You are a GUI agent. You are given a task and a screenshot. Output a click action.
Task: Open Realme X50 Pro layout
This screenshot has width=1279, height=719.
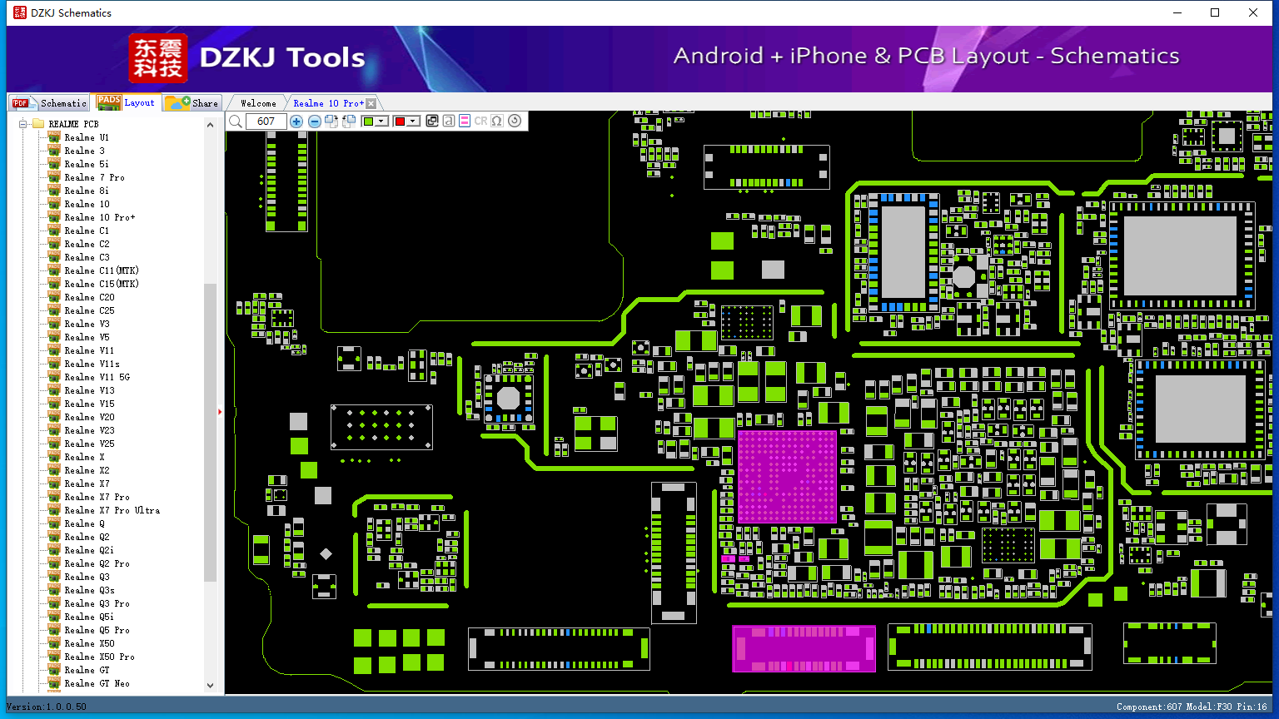[100, 657]
